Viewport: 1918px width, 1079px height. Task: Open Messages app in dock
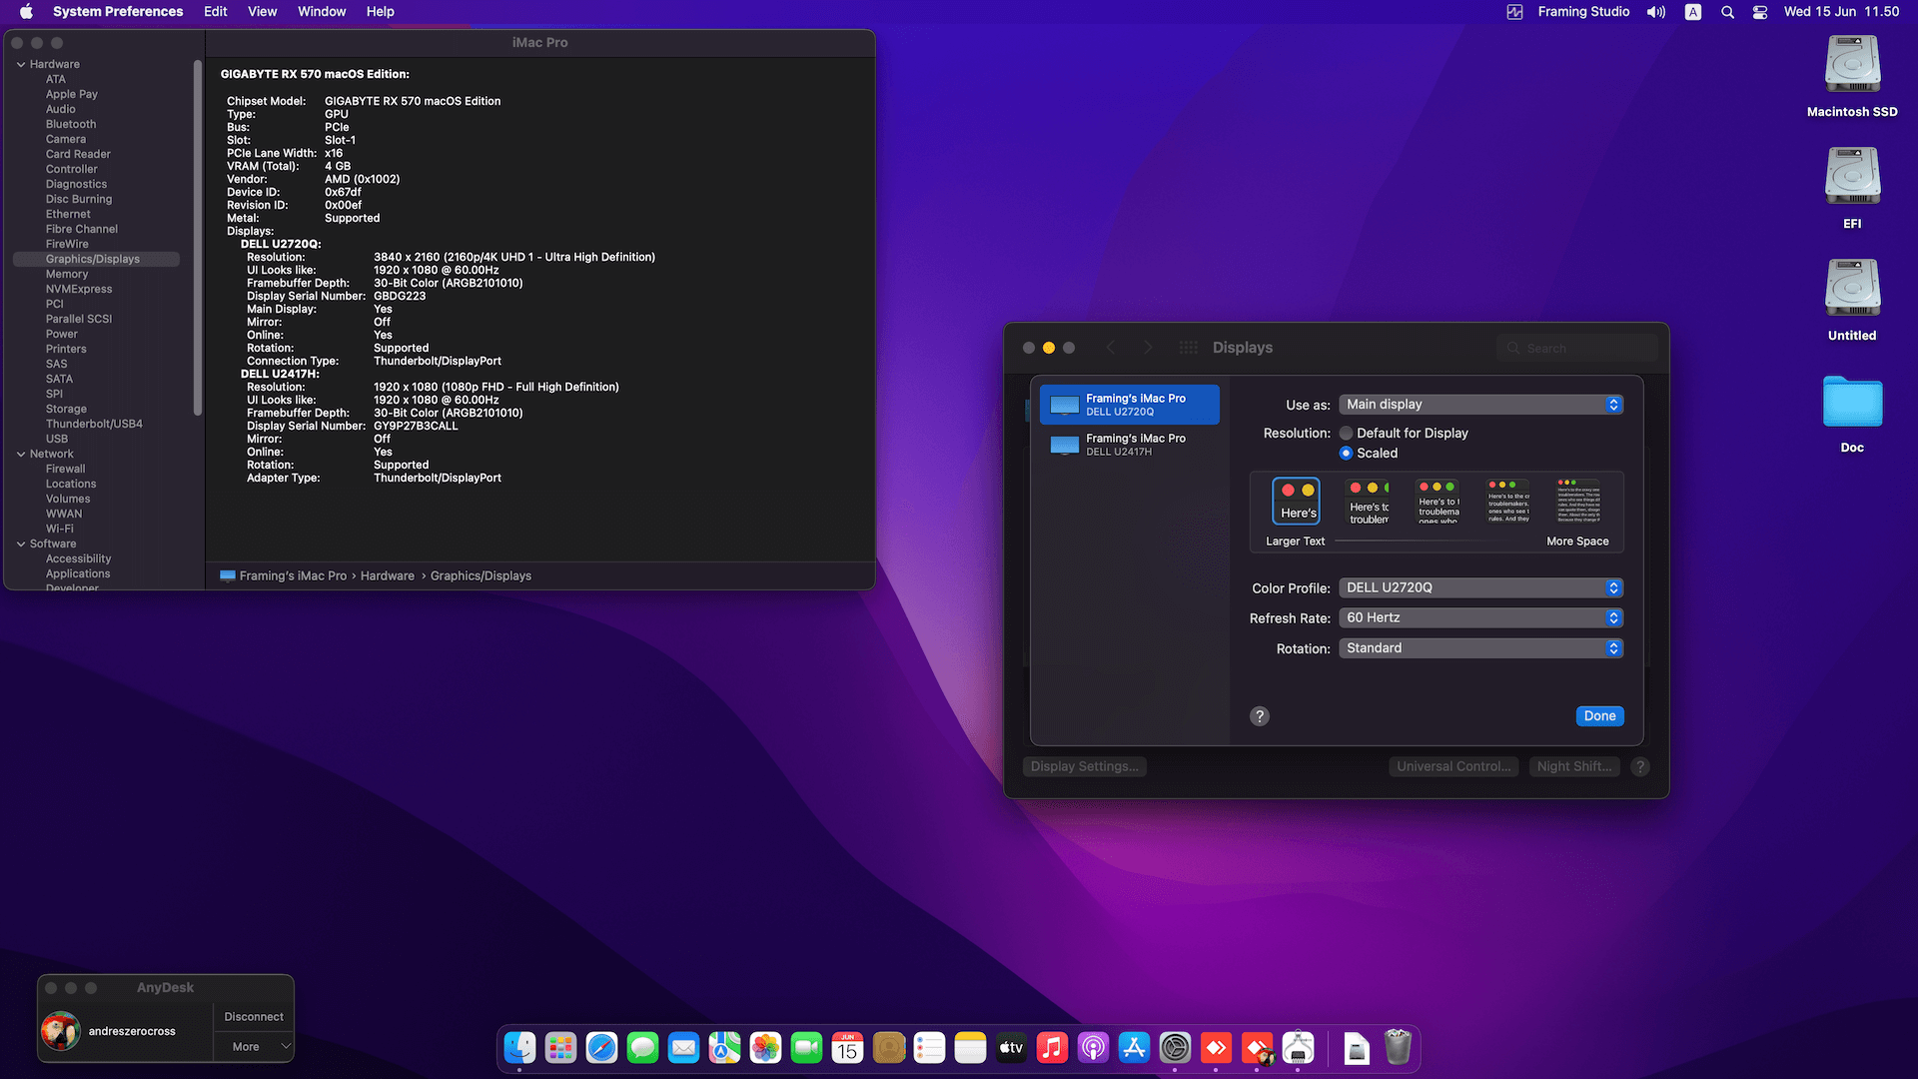(642, 1047)
